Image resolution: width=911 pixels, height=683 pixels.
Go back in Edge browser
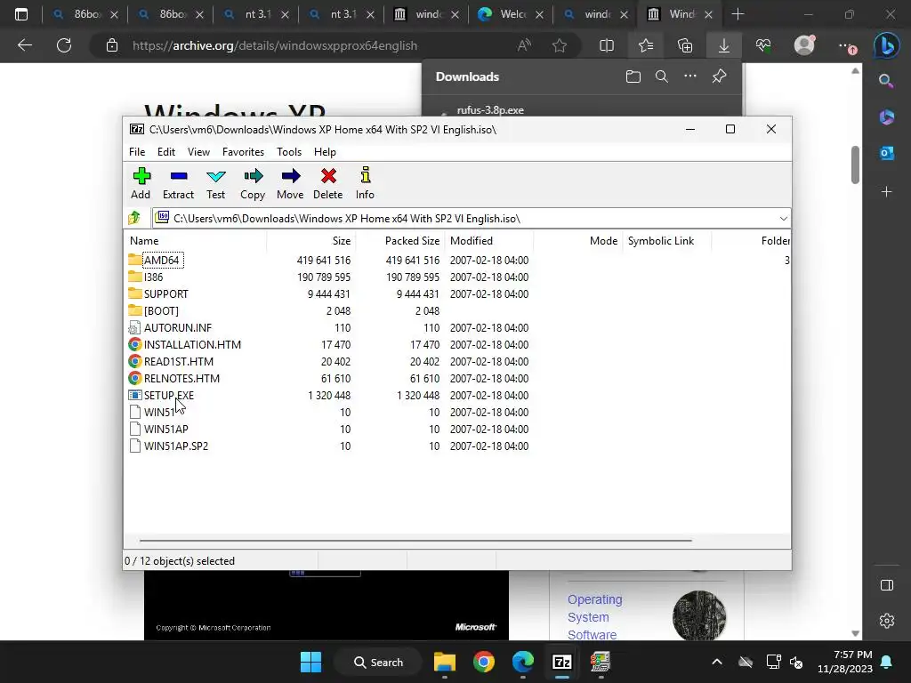click(24, 45)
